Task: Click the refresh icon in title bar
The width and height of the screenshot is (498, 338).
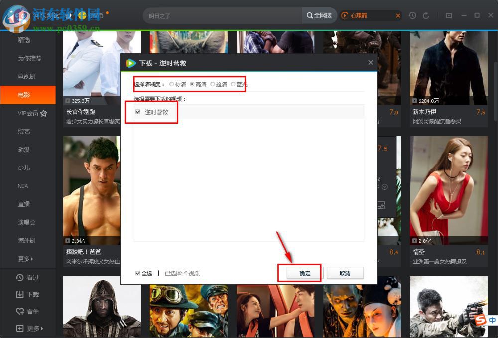Action: [x=426, y=15]
